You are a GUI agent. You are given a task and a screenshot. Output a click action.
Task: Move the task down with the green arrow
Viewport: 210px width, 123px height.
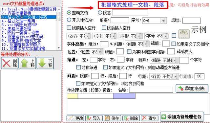[45, 63]
